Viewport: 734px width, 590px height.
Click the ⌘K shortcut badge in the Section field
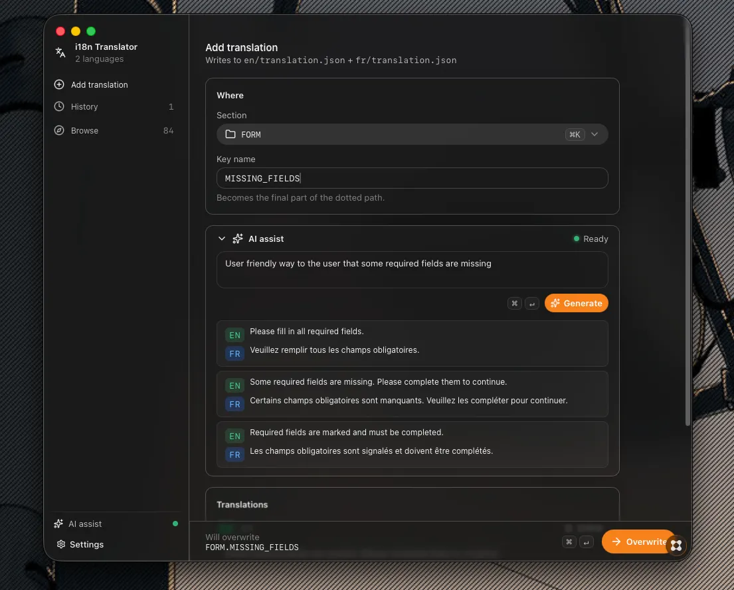pyautogui.click(x=575, y=134)
